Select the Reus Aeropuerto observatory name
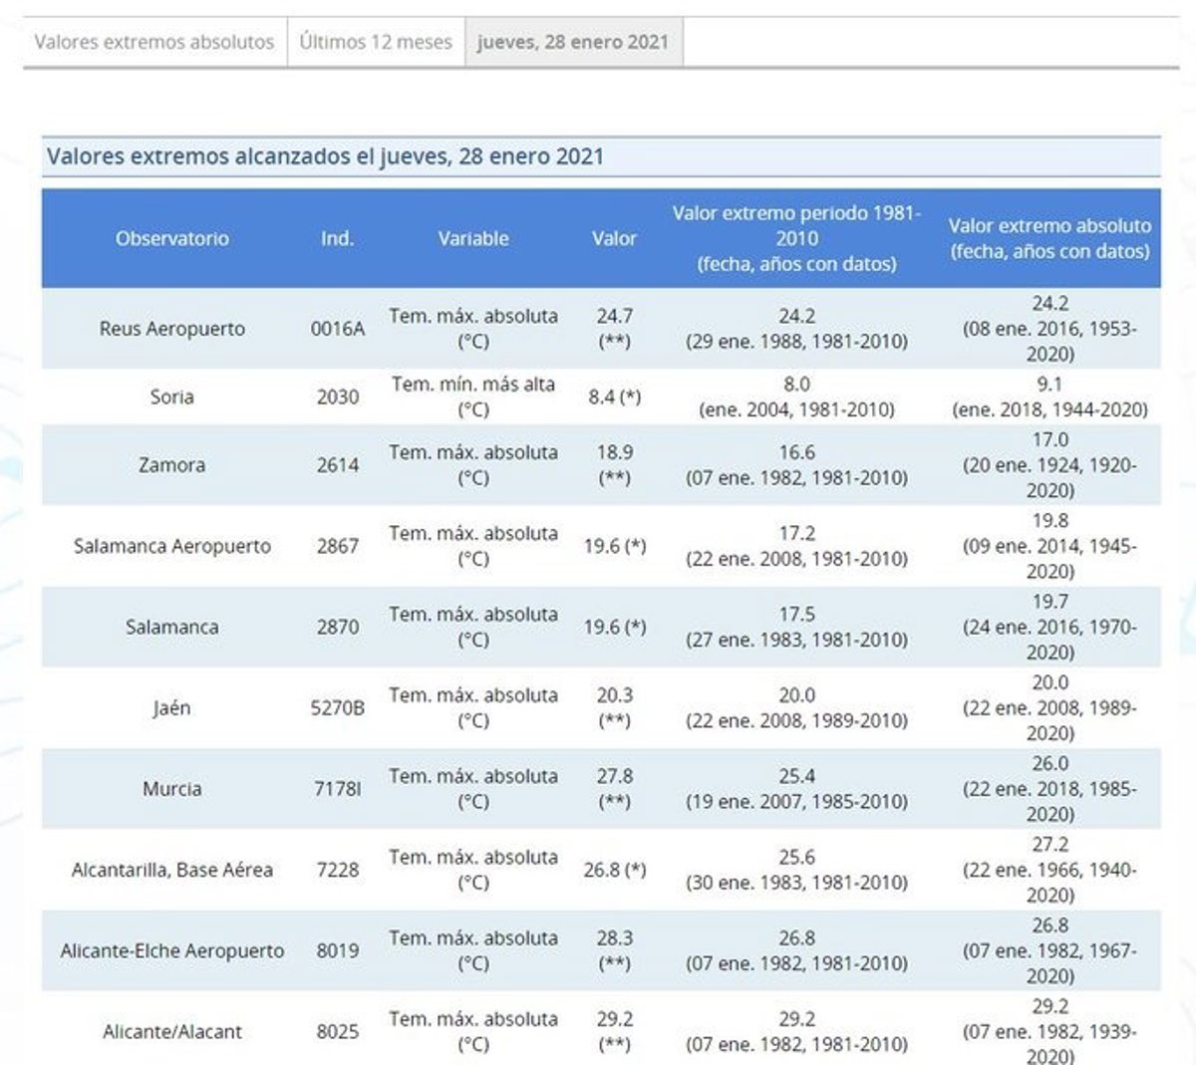The image size is (1196, 1065). [x=171, y=329]
